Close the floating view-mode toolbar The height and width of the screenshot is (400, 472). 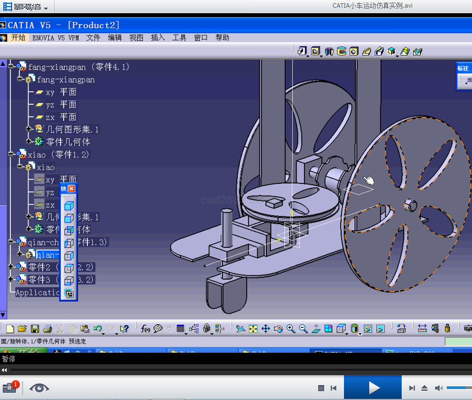pyautogui.click(x=71, y=188)
